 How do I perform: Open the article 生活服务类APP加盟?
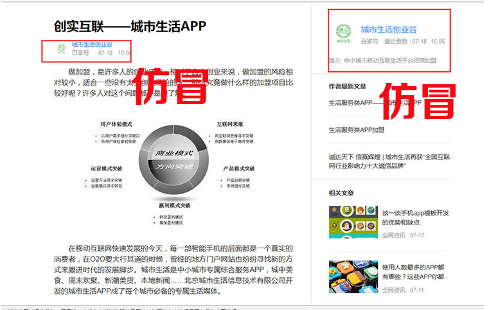tap(357, 130)
